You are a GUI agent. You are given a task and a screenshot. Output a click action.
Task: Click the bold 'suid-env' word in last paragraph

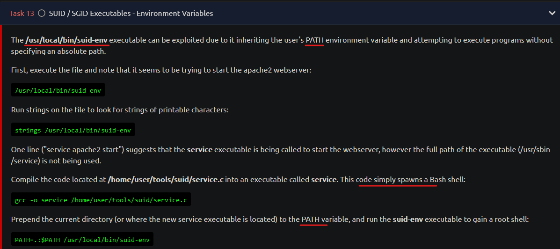[x=408, y=219]
